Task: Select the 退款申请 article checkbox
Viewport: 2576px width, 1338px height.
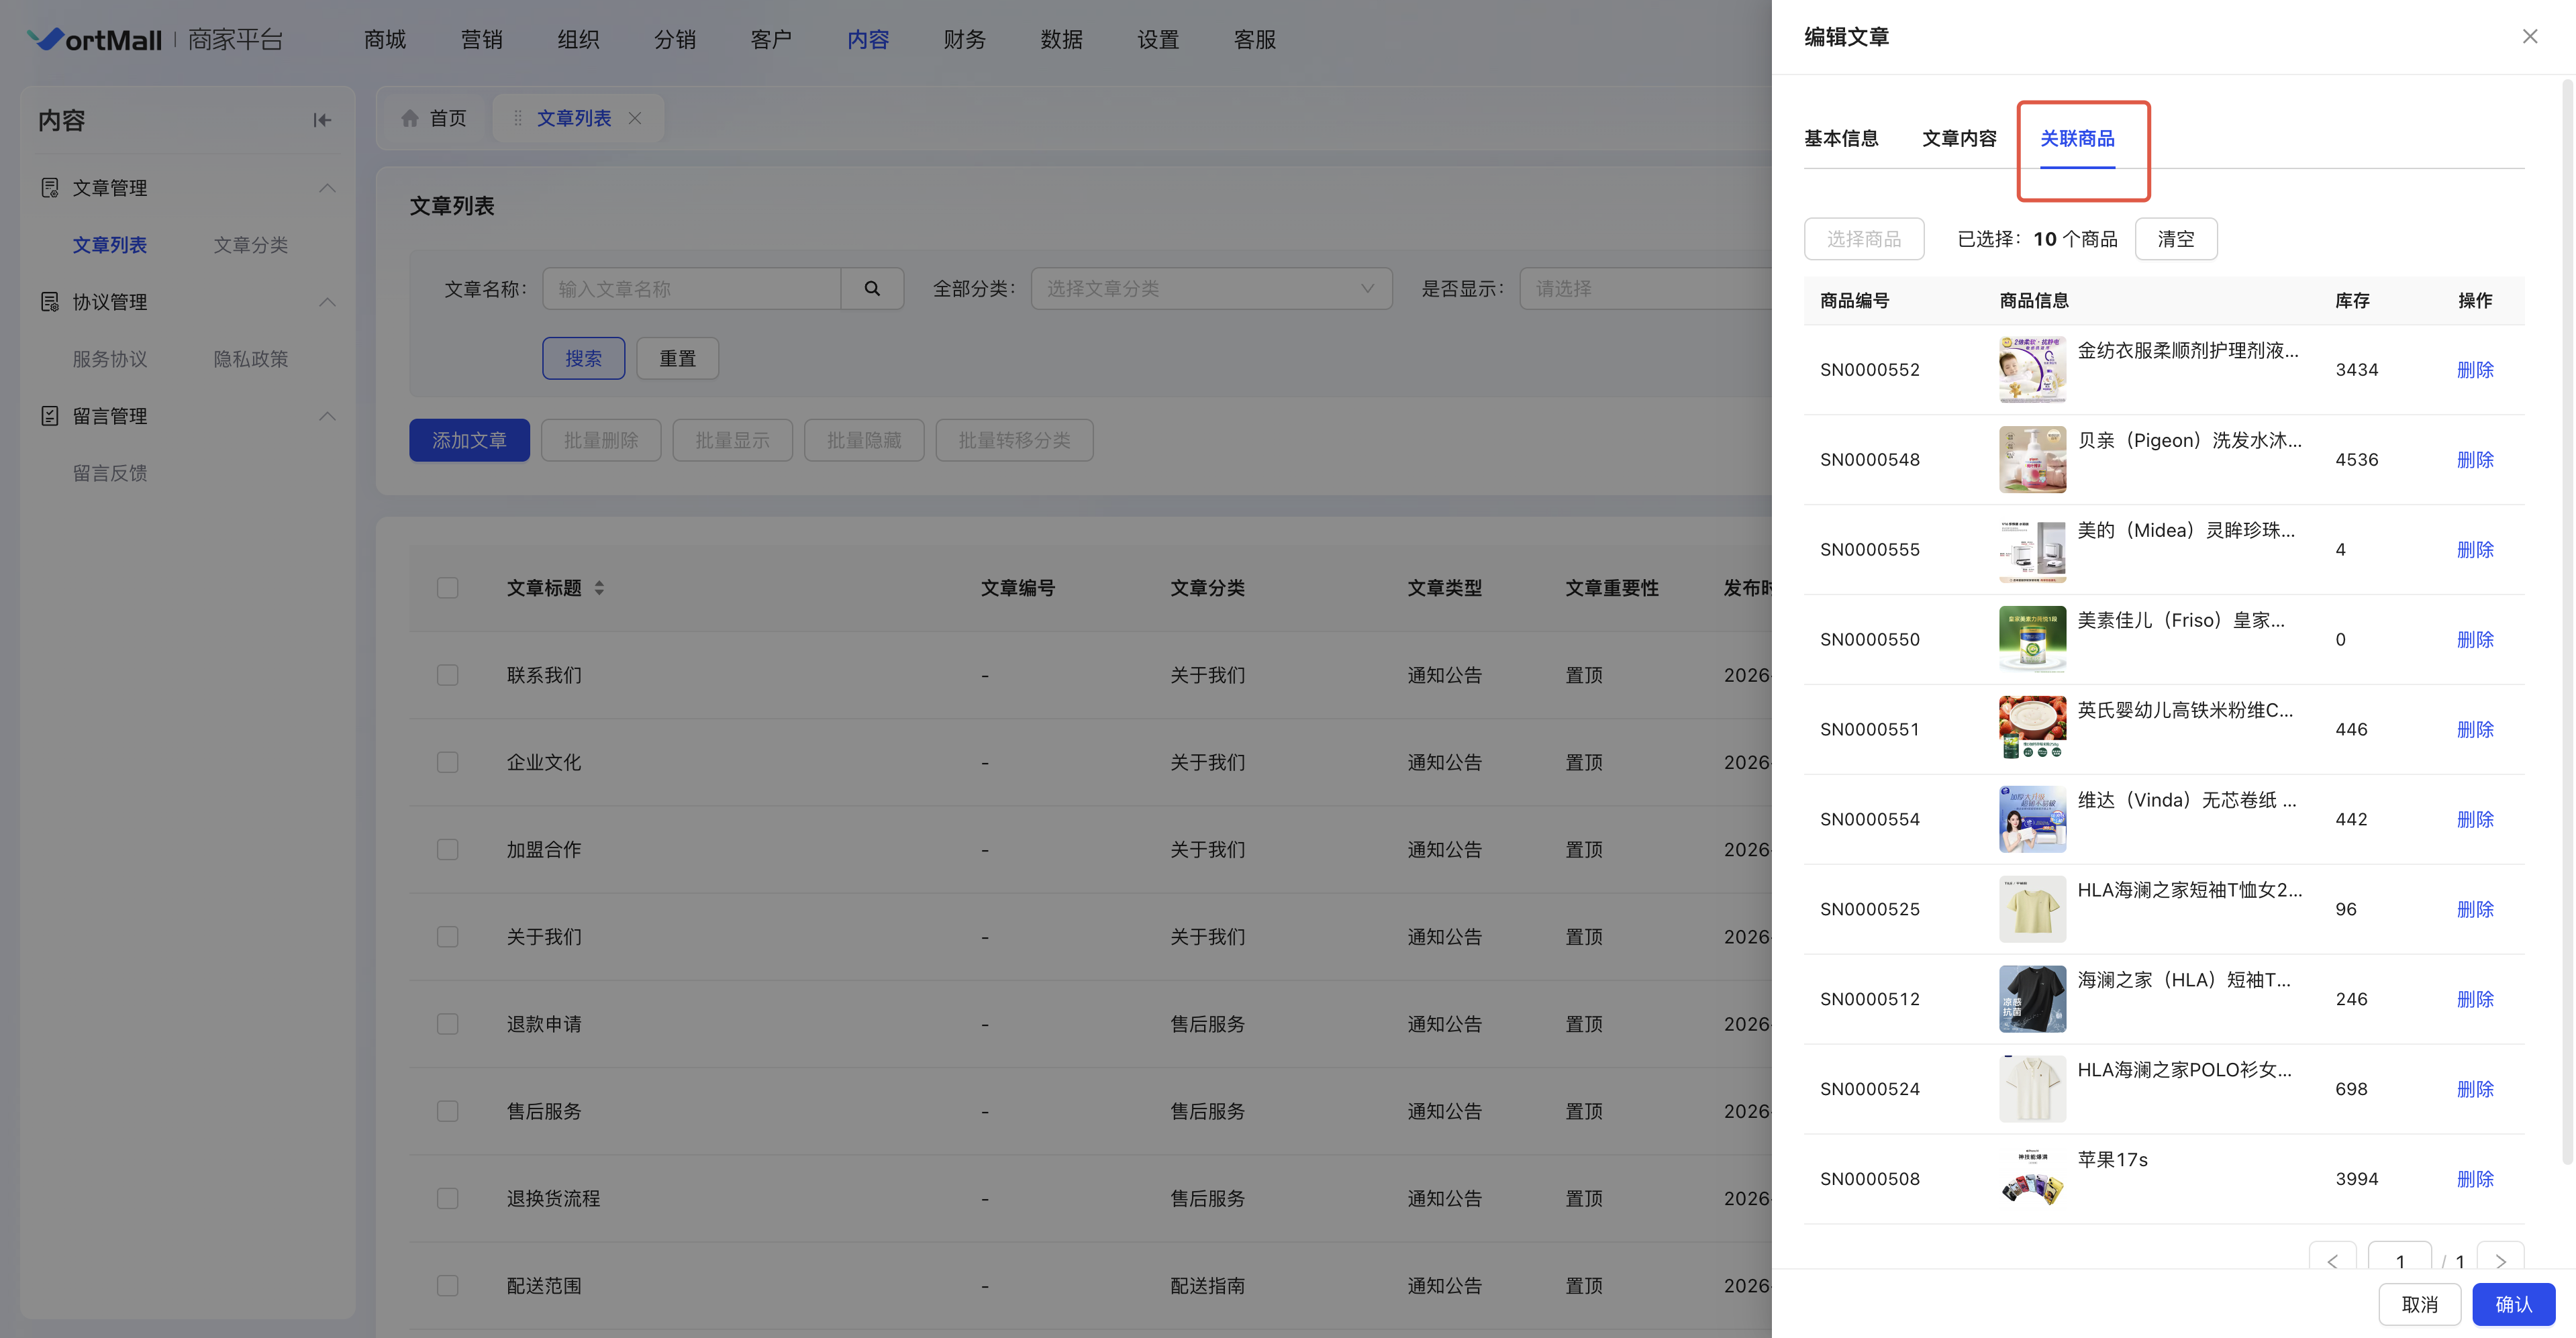Action: tap(447, 1024)
